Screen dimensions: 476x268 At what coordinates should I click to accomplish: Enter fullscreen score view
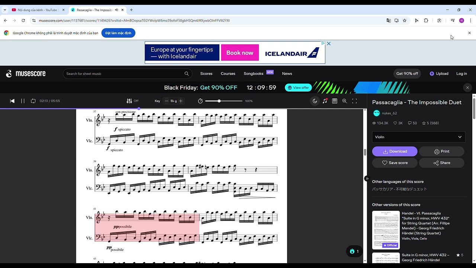(x=354, y=101)
